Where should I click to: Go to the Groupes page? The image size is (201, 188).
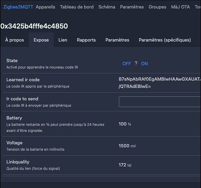(157, 7)
